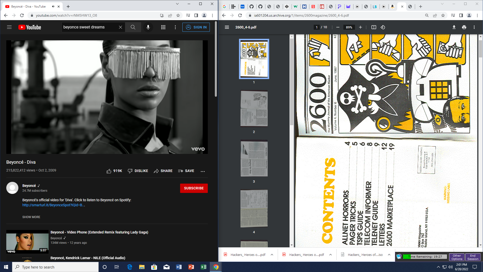Open the video's more actions menu
The height and width of the screenshot is (272, 483).
click(x=203, y=171)
